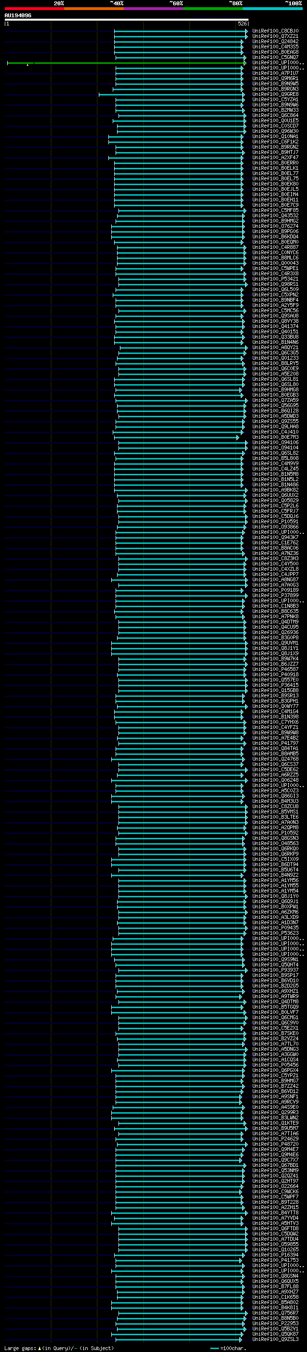
Task: Select hit label UniRef100_O48563
Action: click(x=275, y=844)
